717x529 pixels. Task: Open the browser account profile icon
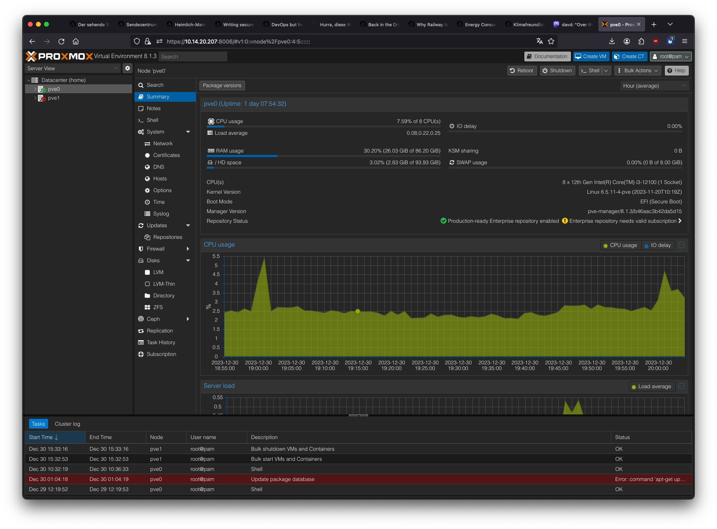(627, 41)
